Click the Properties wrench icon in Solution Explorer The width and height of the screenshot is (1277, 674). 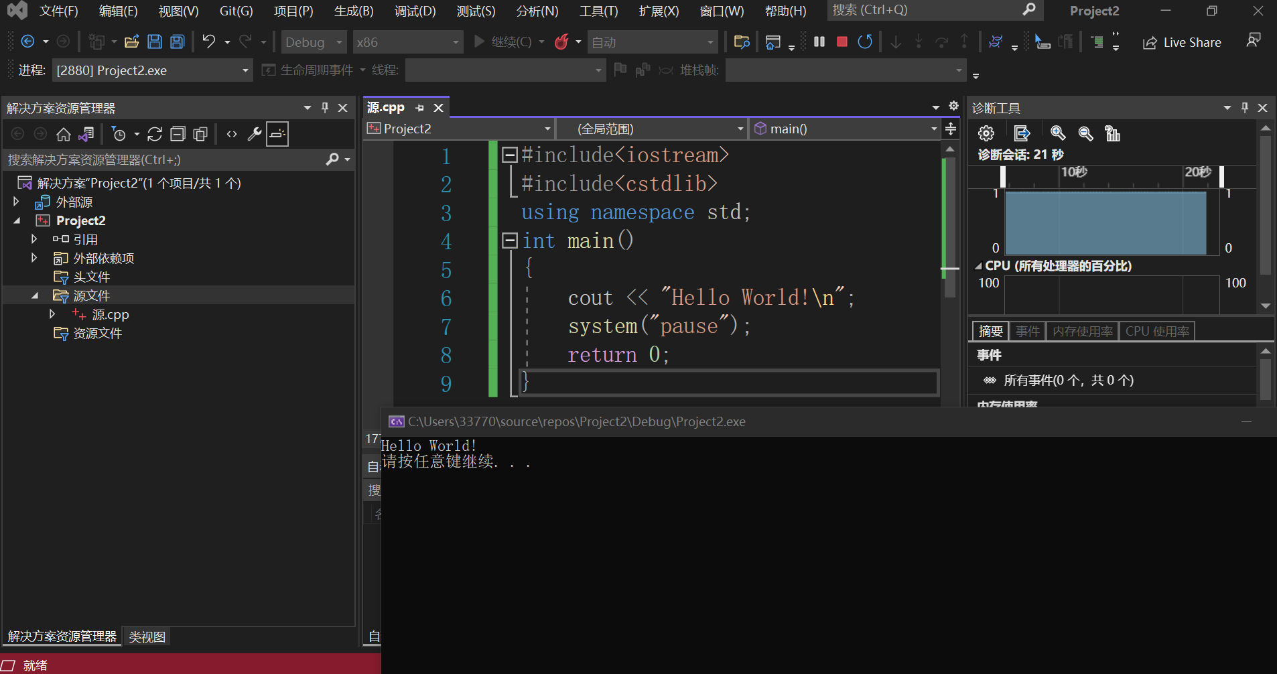pyautogui.click(x=254, y=134)
